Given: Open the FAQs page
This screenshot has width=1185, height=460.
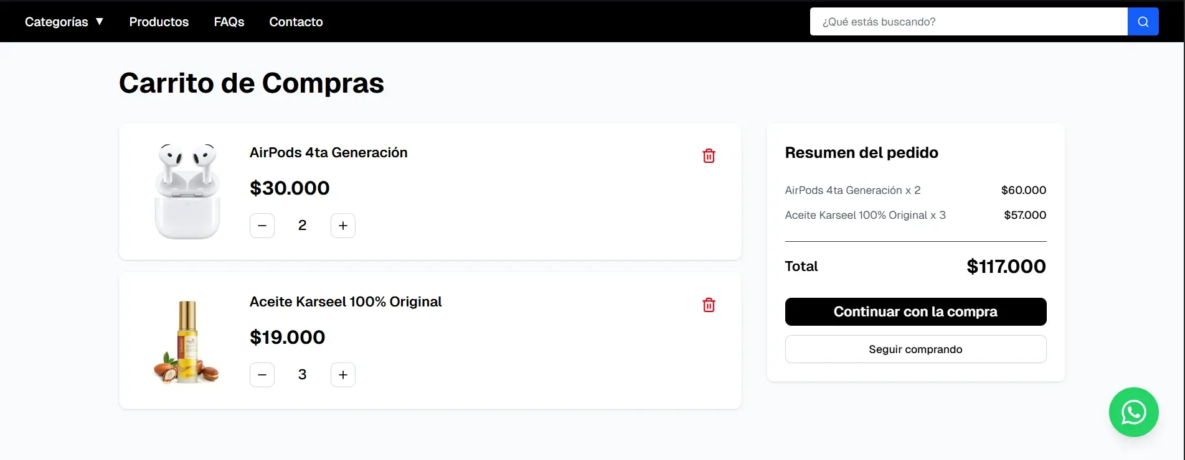Looking at the screenshot, I should click(229, 22).
